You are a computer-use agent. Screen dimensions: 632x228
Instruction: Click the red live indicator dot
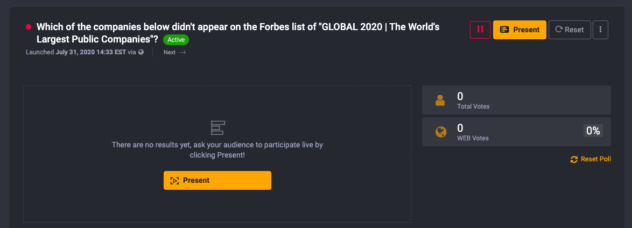click(x=29, y=27)
